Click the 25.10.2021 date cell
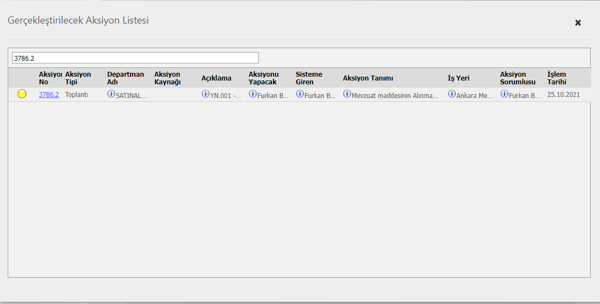Screen dimensions: 600x304 coord(563,95)
